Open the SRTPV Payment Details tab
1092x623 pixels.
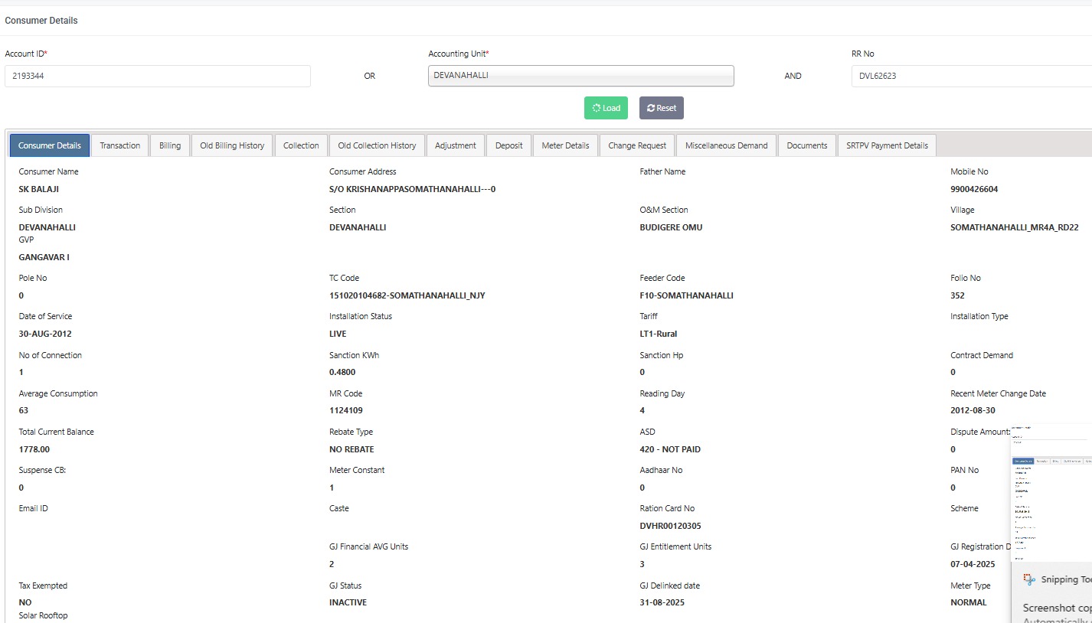[x=887, y=145]
